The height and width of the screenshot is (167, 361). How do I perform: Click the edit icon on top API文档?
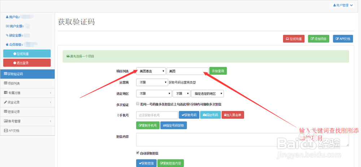337,39
